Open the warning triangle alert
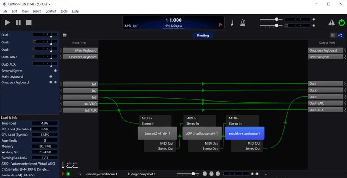 coord(331,23)
